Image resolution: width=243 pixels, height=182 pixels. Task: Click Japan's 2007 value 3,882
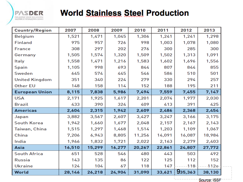coord(73,117)
